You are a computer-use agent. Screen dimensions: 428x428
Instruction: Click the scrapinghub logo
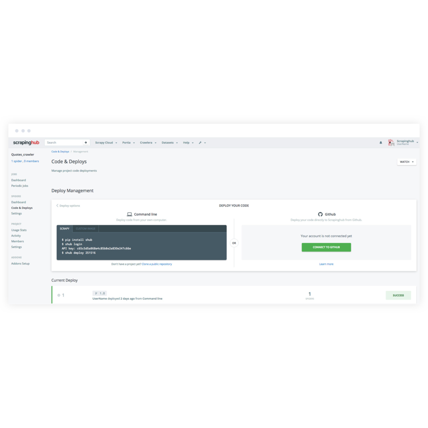(x=26, y=142)
